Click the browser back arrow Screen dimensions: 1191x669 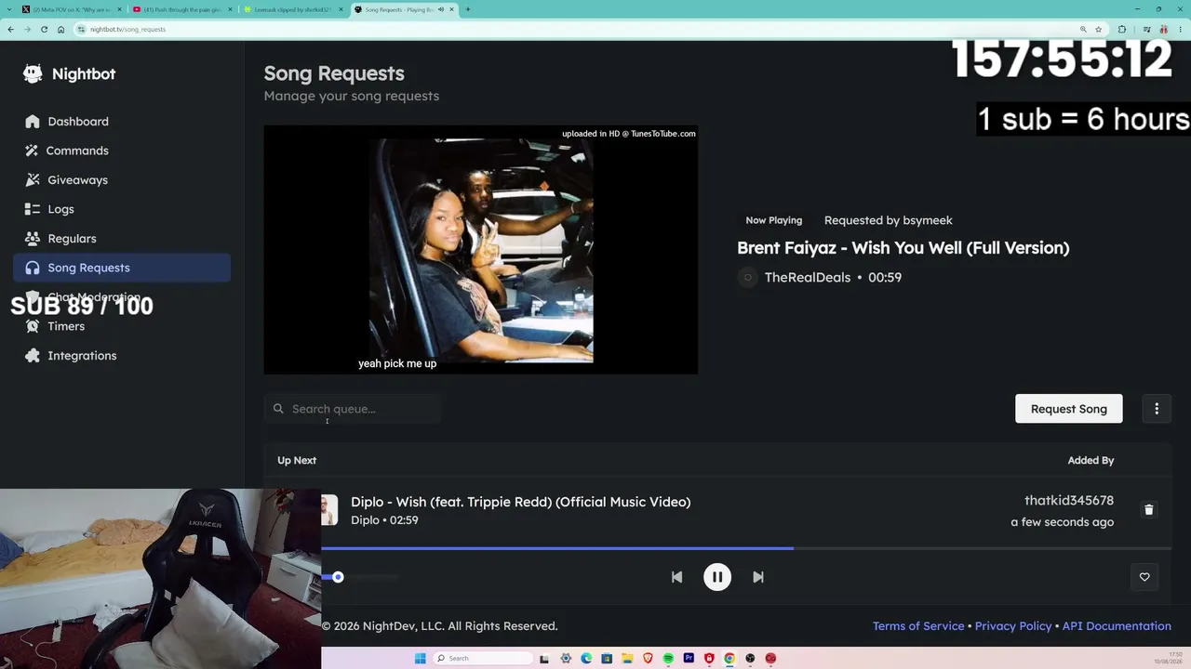pyautogui.click(x=10, y=29)
